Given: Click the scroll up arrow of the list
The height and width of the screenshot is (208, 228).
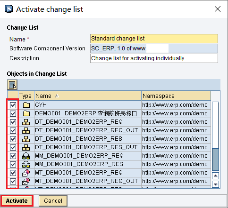Looking at the screenshot, I should click(215, 176).
